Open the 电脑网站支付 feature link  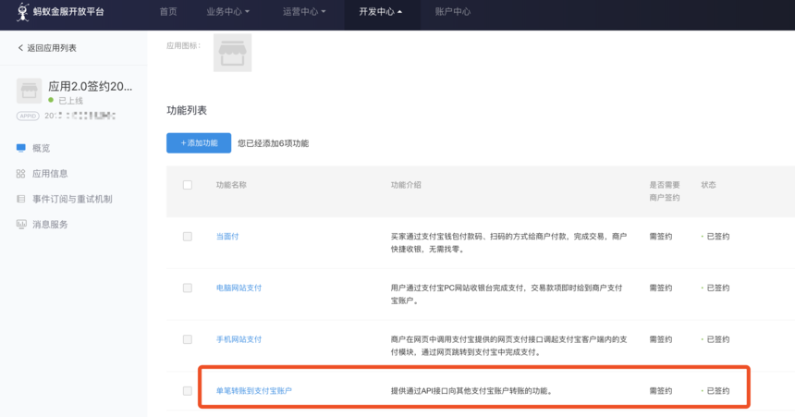tap(238, 288)
